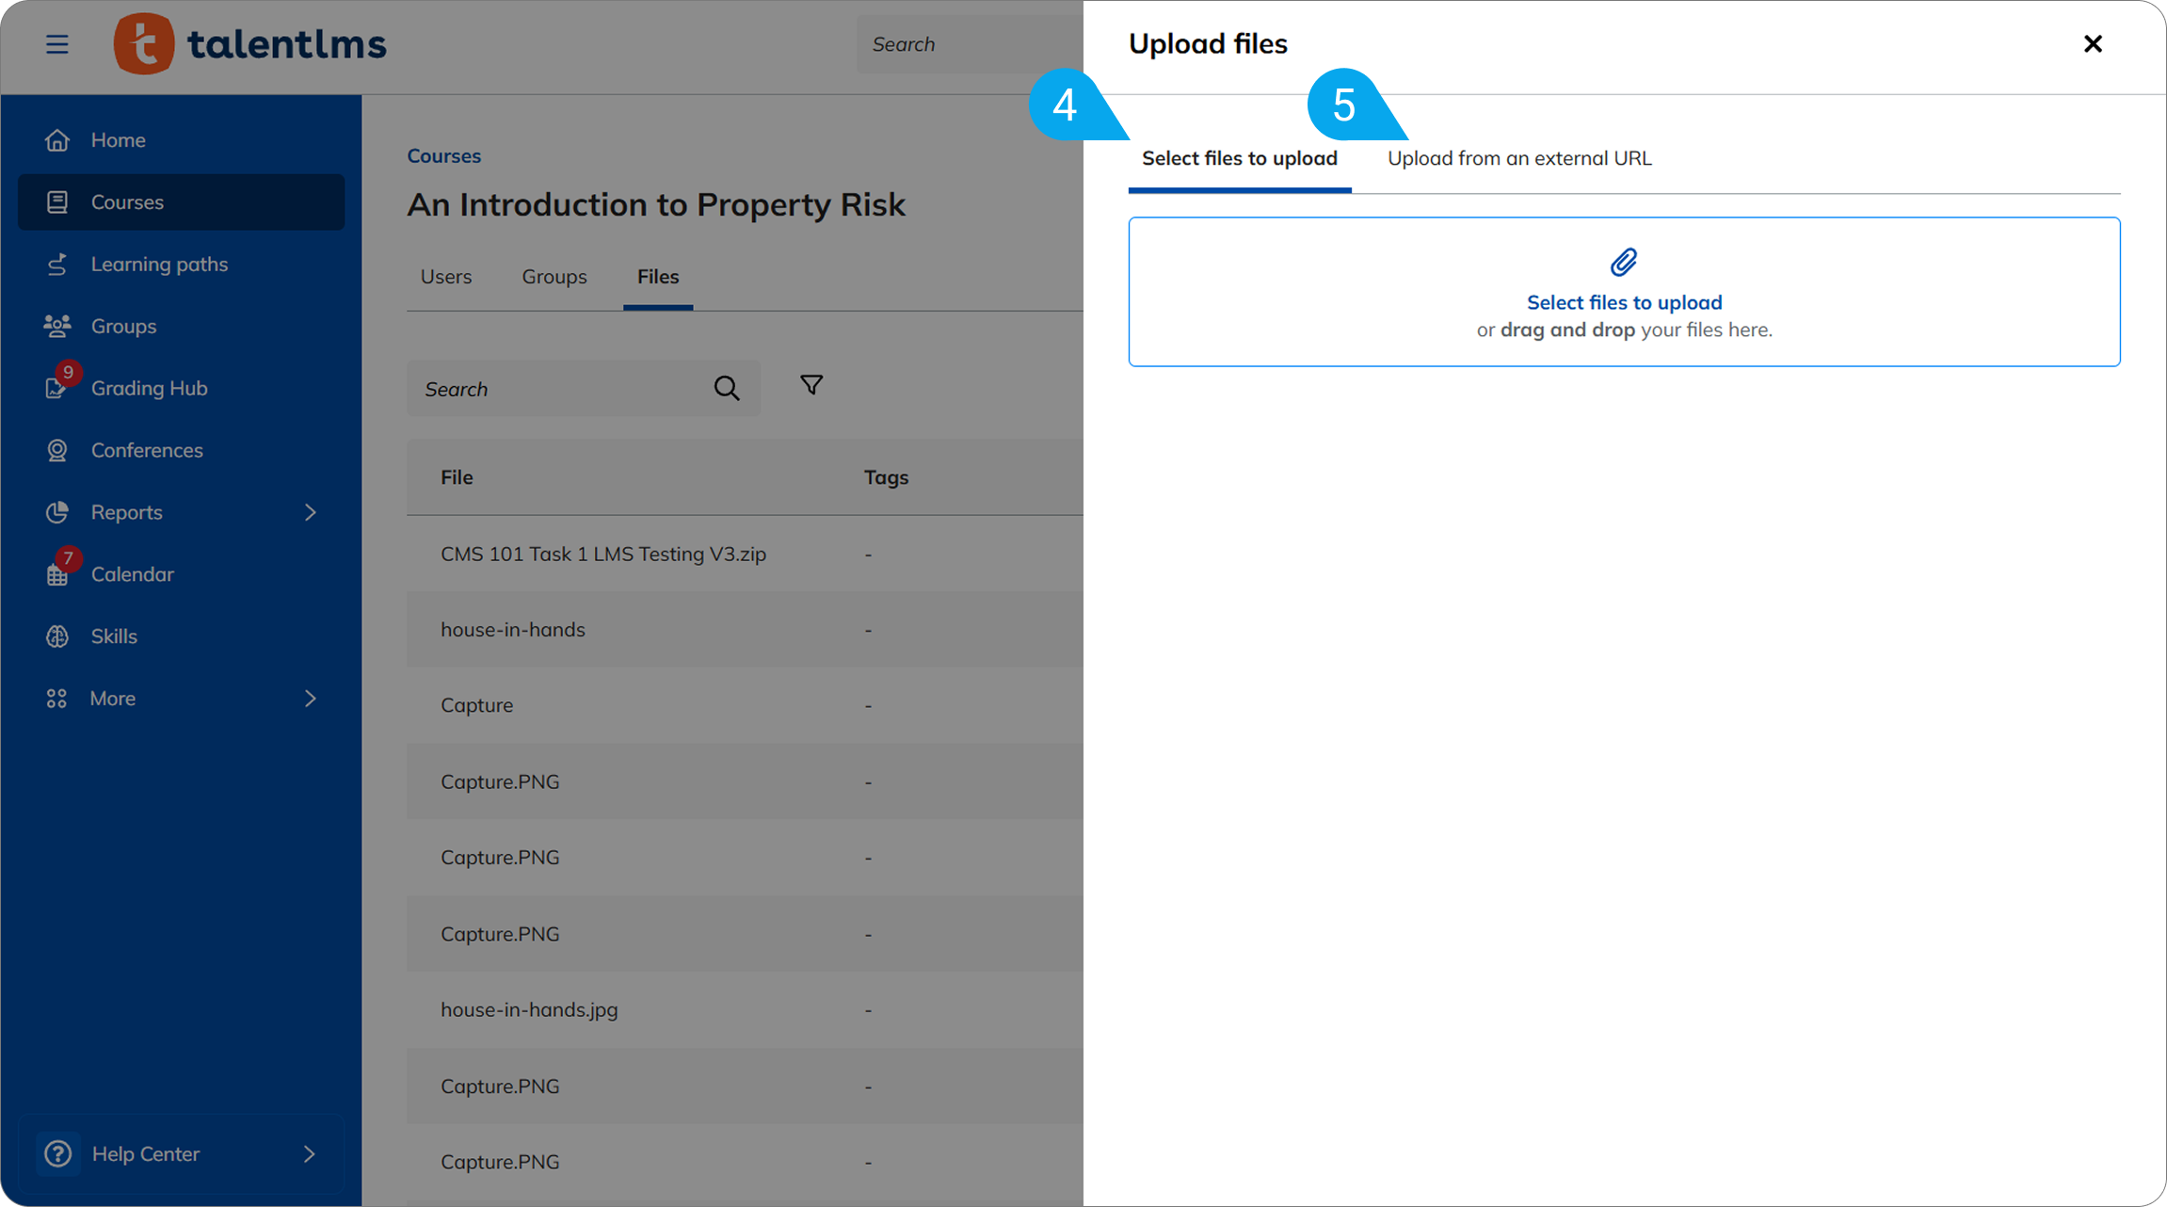
Task: Click the TalentLMS logo
Action: tap(250, 44)
